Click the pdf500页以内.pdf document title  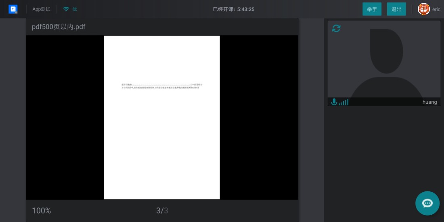[59, 27]
